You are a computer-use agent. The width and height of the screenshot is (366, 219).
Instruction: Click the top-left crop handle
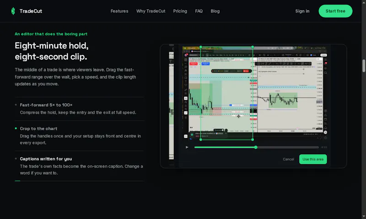coord(200,47)
